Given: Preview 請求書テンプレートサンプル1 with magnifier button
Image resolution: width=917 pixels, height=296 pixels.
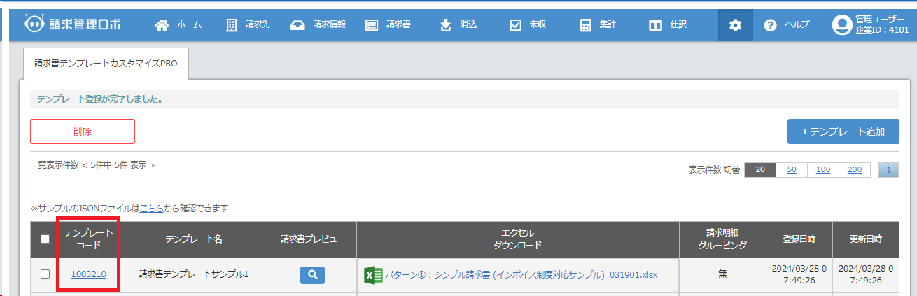Looking at the screenshot, I should pyautogui.click(x=313, y=275).
